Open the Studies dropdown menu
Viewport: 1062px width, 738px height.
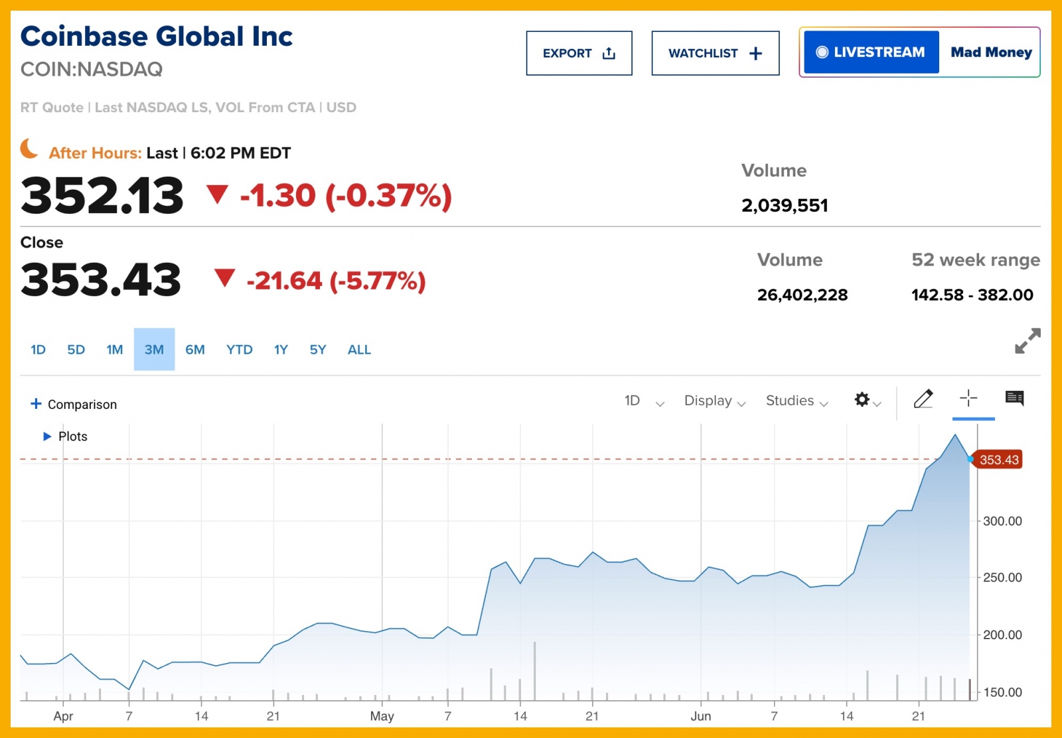click(796, 401)
